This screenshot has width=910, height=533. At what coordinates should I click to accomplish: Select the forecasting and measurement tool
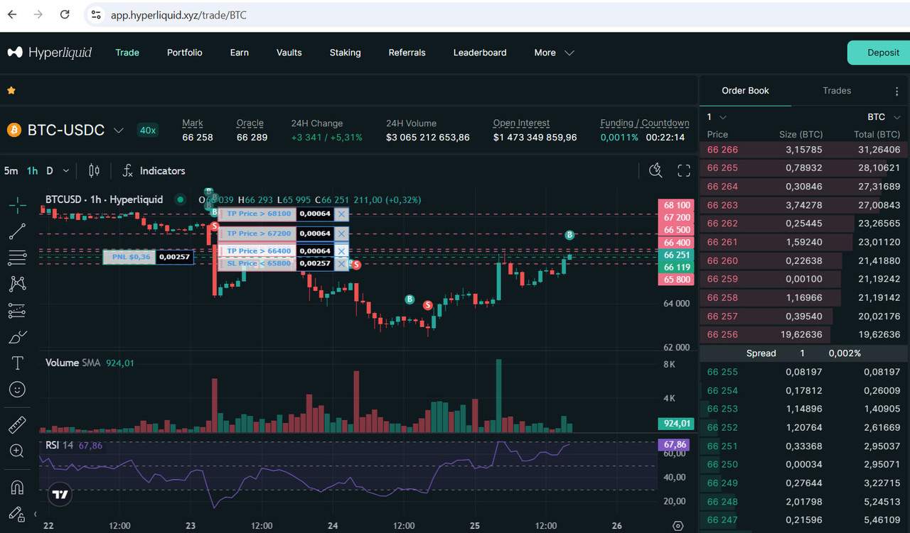point(18,310)
